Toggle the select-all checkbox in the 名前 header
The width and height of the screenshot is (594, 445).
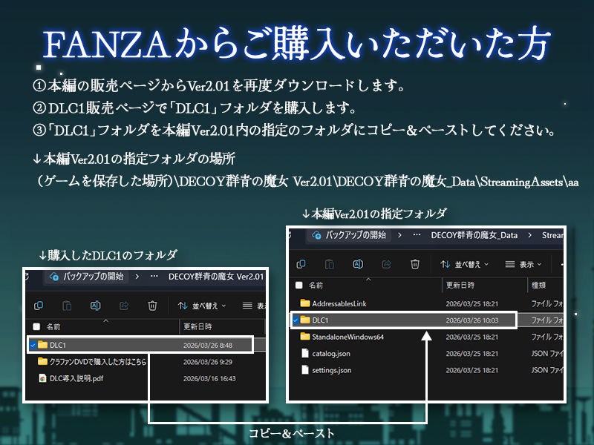pos(298,286)
